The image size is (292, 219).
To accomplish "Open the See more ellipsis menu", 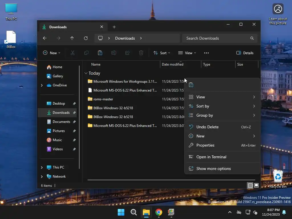I will click(x=206, y=53).
